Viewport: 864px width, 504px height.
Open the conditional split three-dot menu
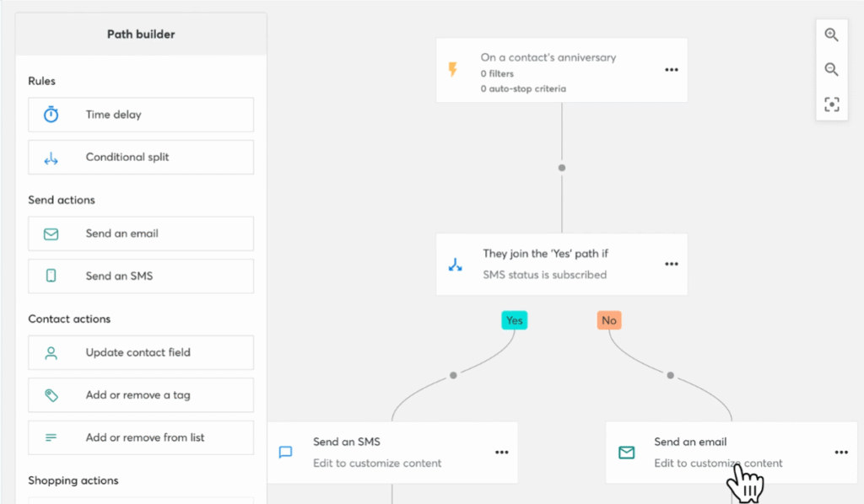click(671, 264)
